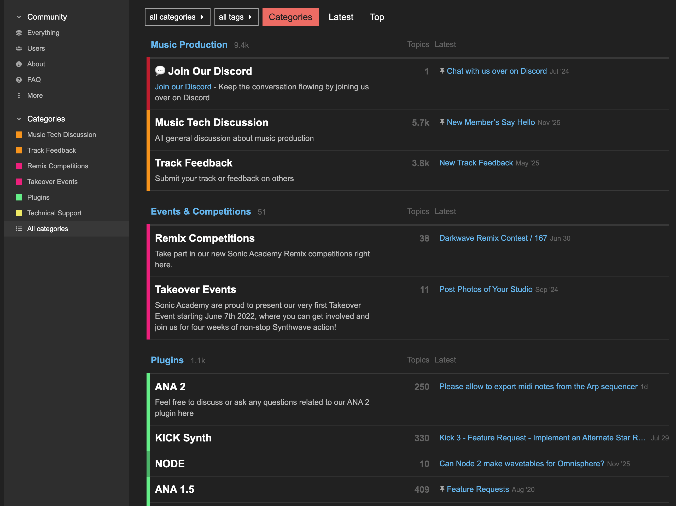Open the Track Feedback subcategory title
This screenshot has width=676, height=506.
(x=194, y=163)
